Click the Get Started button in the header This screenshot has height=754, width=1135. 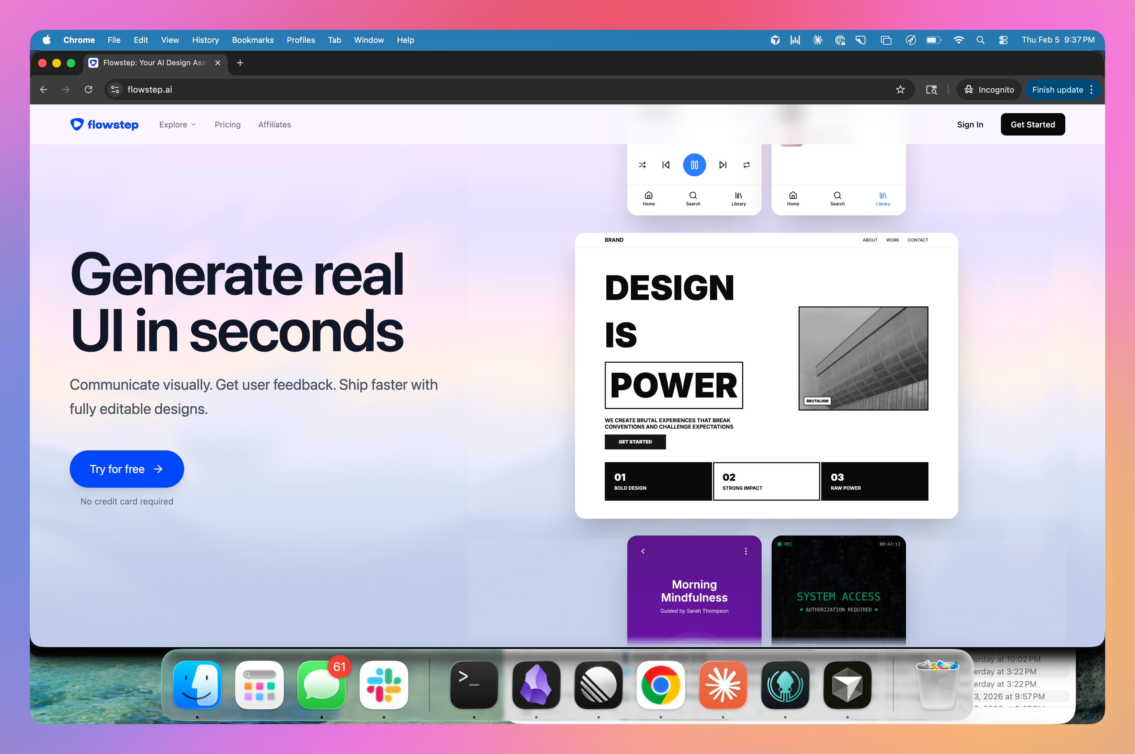1032,125
